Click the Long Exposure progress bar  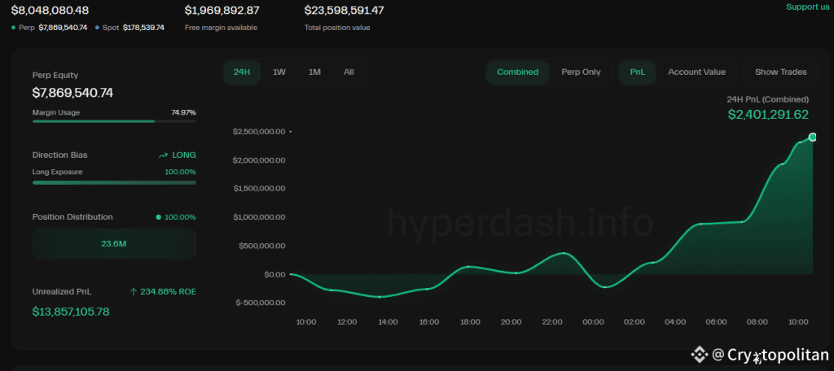[114, 182]
